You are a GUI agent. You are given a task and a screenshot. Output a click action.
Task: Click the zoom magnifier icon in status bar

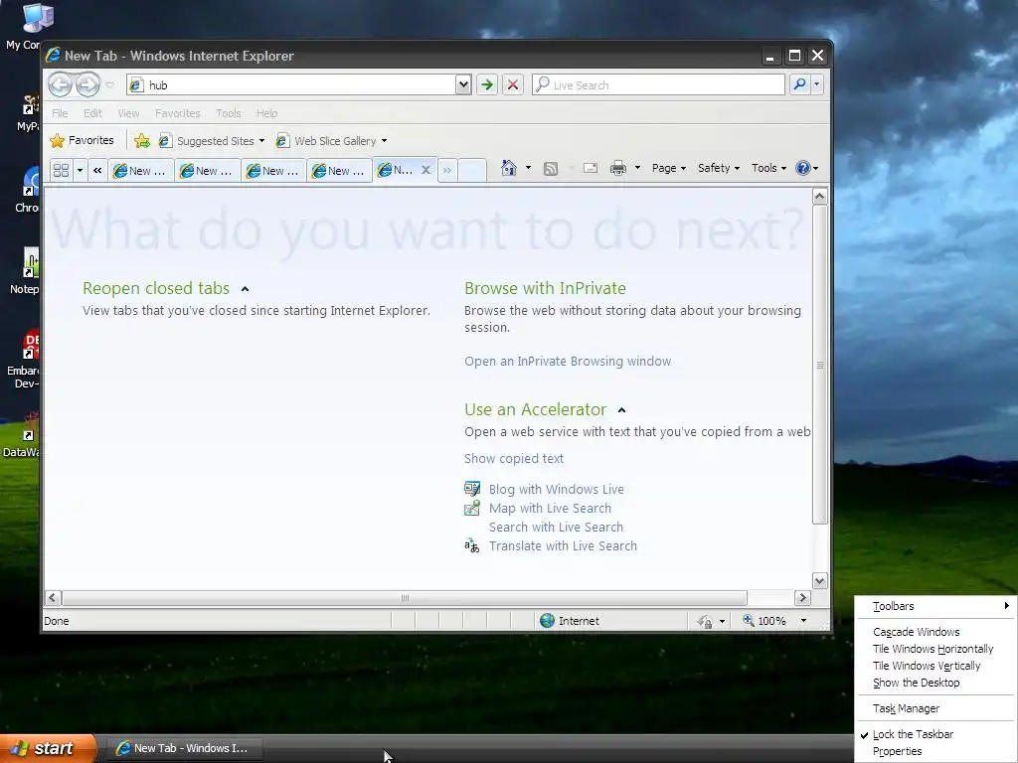pyautogui.click(x=749, y=620)
